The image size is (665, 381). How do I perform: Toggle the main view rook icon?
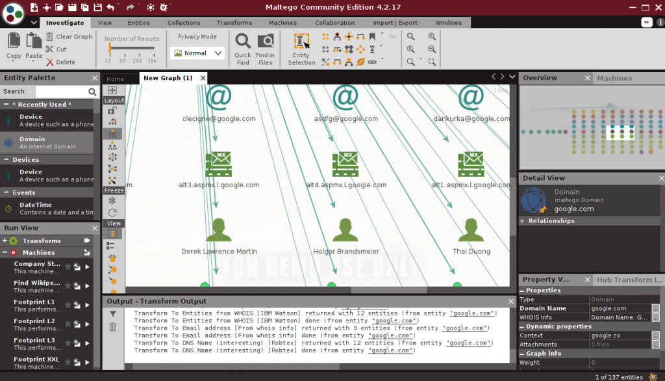coord(112,234)
